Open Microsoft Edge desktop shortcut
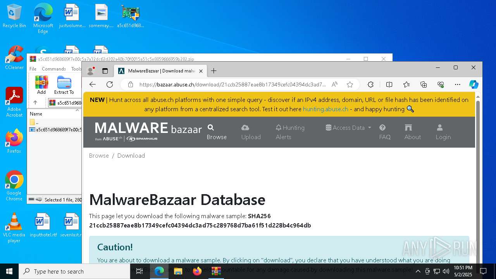This screenshot has width=496, height=279. coord(43,18)
